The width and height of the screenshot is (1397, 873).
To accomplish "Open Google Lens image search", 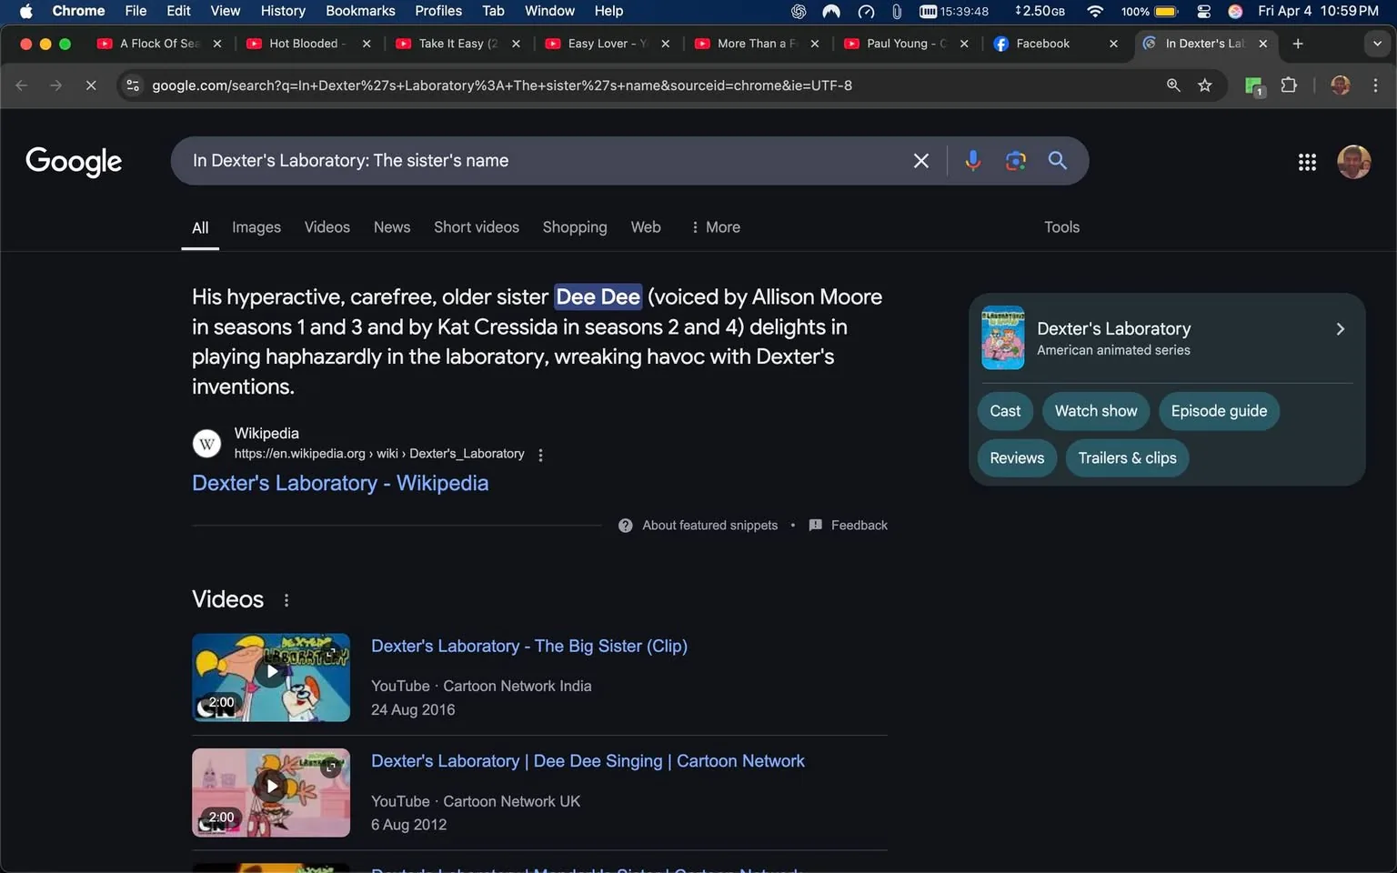I will (1016, 160).
